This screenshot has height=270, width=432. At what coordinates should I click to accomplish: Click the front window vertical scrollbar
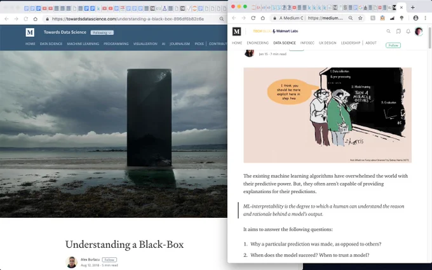tap(429, 37)
